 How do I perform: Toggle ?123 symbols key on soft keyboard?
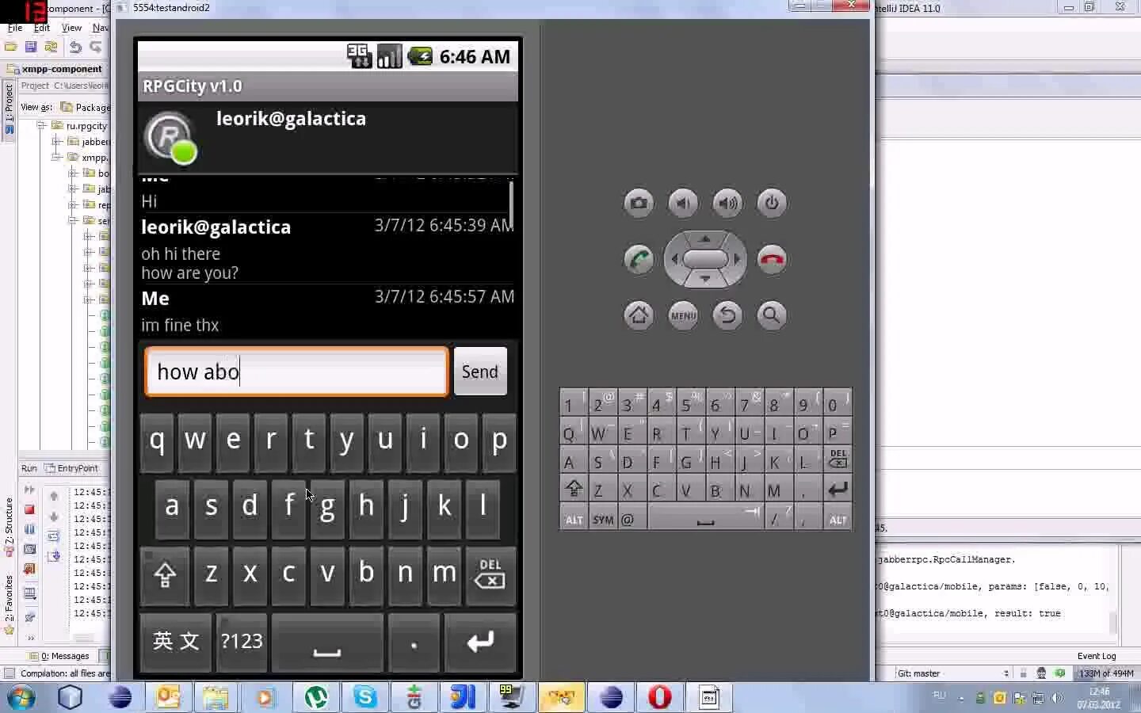point(241,642)
